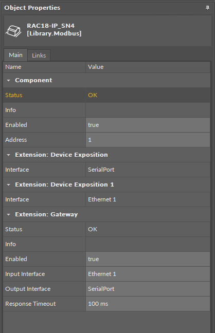
Task: Click the Response Timeout label
Action: pos(30,304)
